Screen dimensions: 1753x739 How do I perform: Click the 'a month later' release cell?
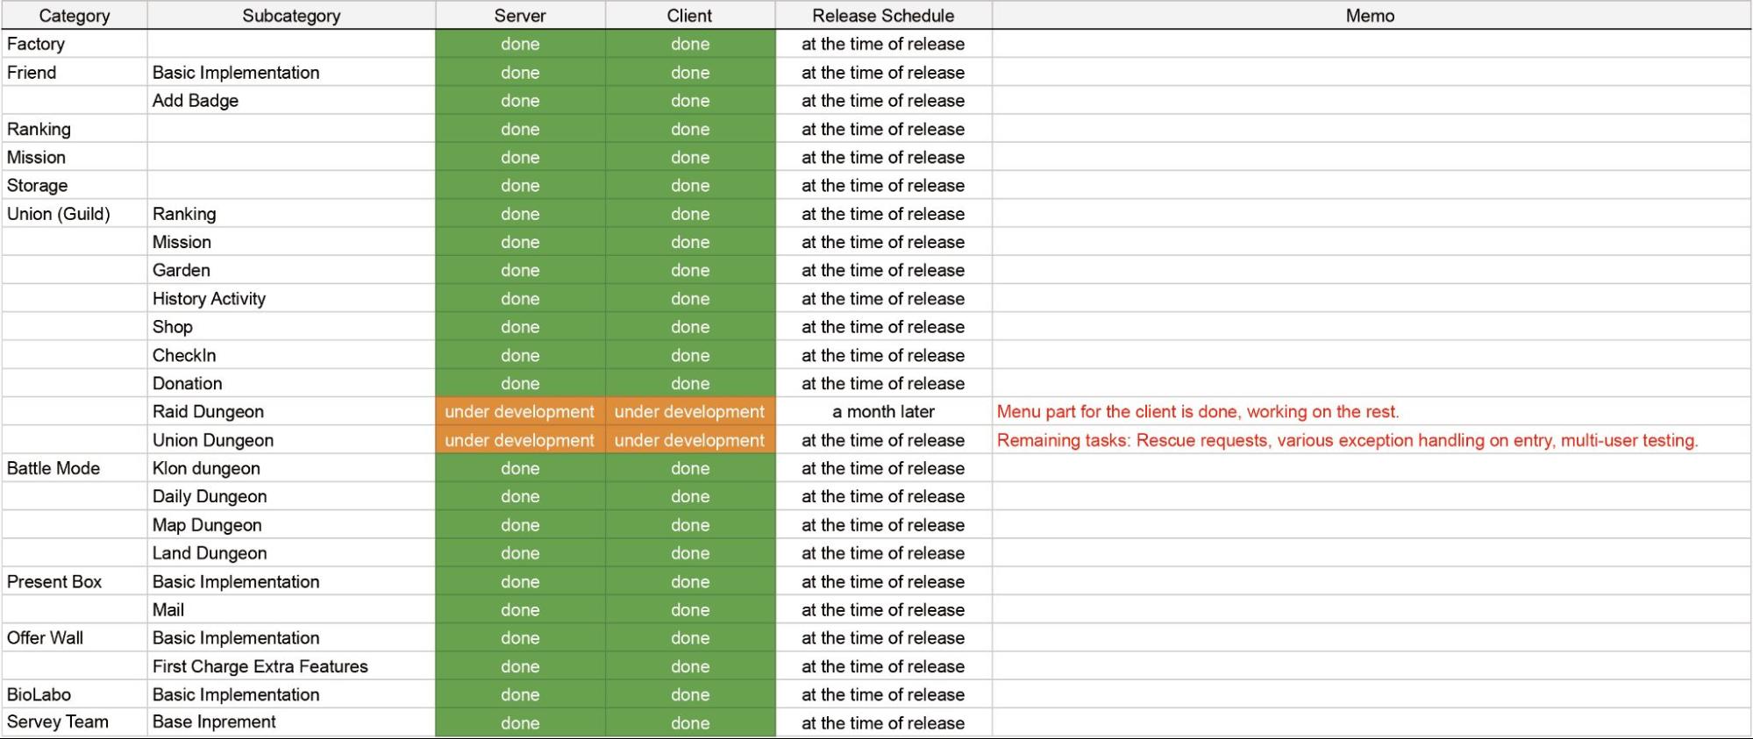click(883, 412)
